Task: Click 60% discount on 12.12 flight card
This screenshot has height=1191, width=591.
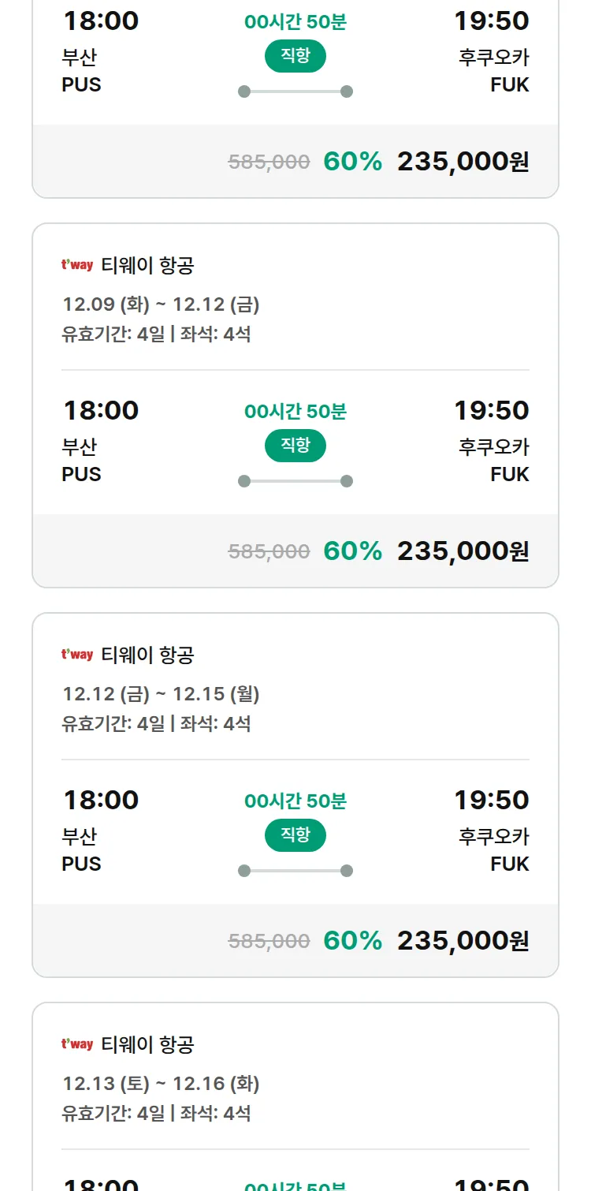Action: coord(352,940)
